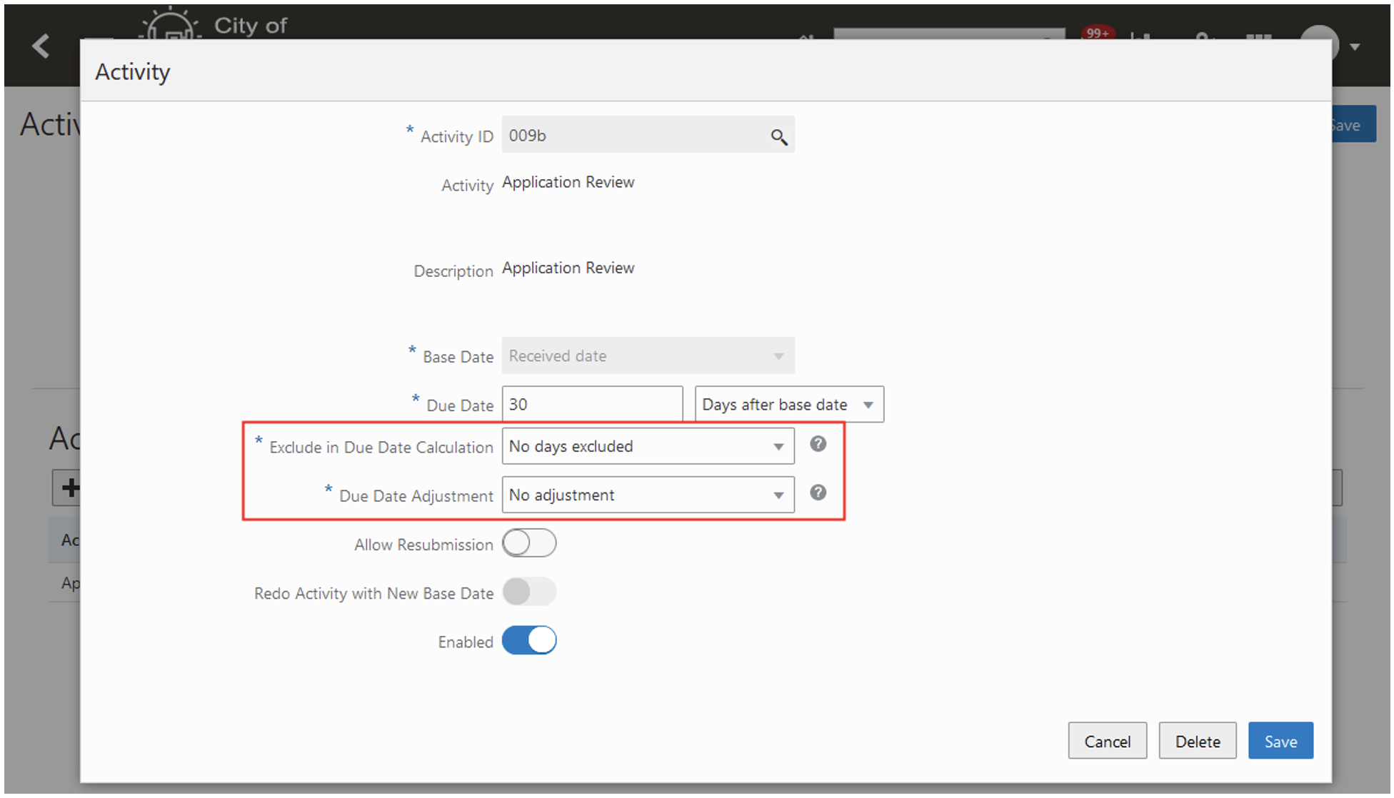Click the dialog Save button
This screenshot has height=798, width=1394.
[x=1280, y=741]
